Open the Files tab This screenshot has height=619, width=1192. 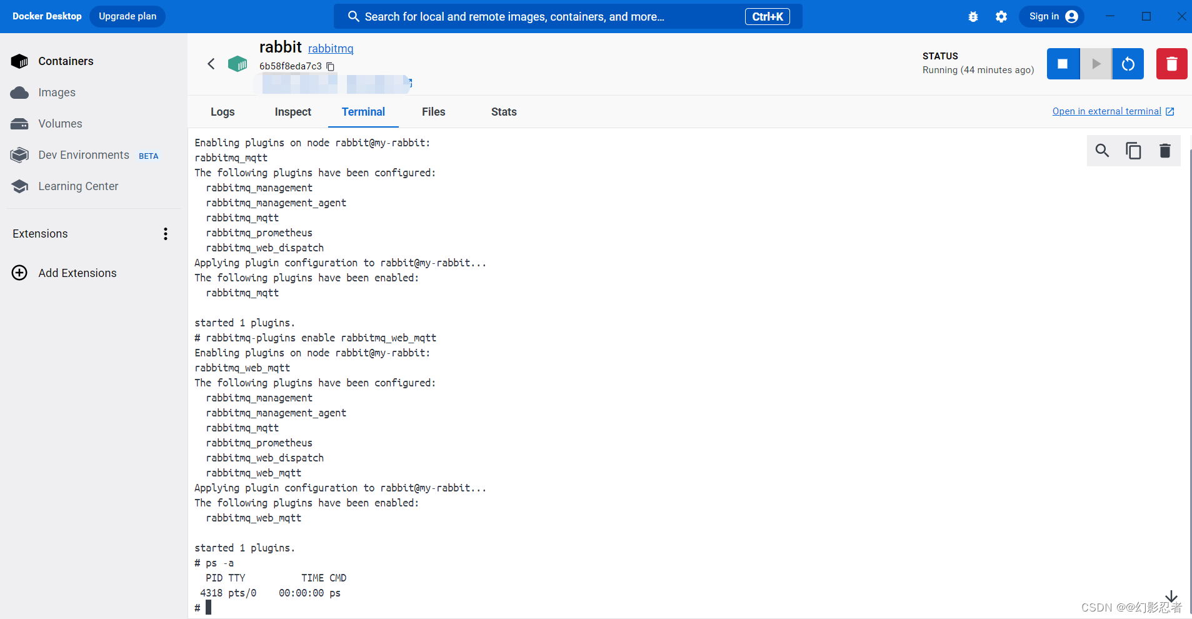coord(433,112)
